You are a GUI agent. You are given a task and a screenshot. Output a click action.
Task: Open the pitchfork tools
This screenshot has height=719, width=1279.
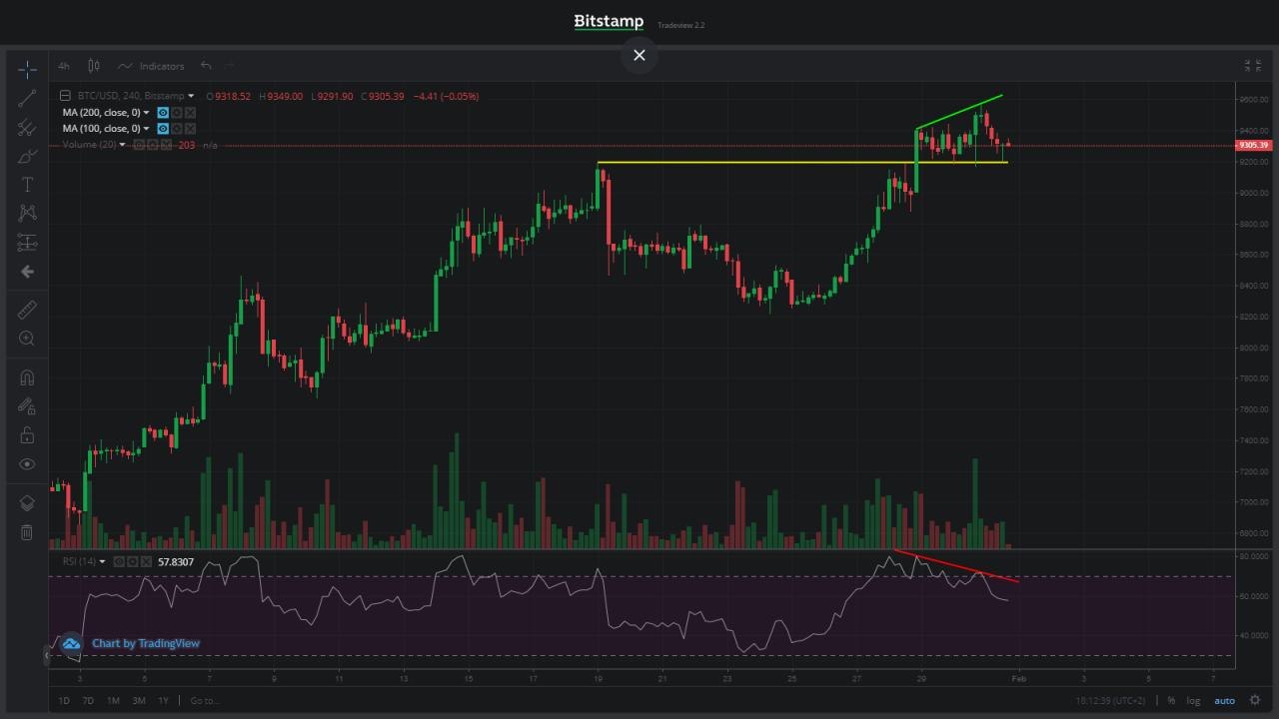click(27, 127)
